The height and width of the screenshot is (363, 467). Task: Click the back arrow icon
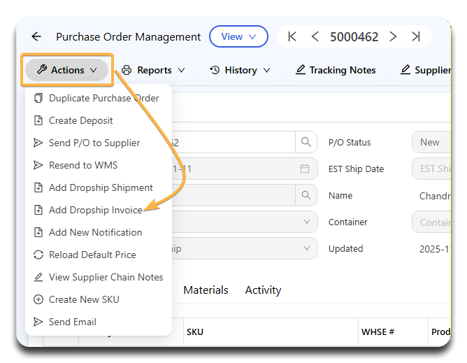pos(36,37)
